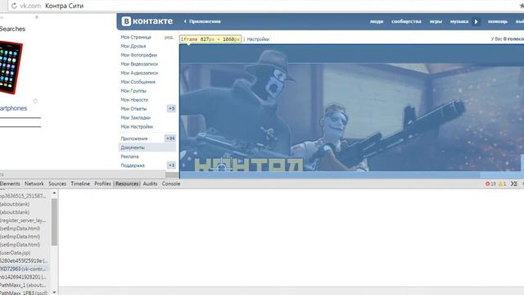This screenshot has width=524, height=295.
Task: Open Мои Новости in sidebar
Action: [x=134, y=100]
